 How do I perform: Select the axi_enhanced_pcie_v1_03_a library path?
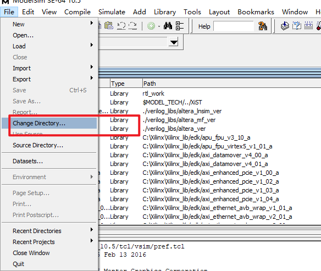tap(211, 190)
